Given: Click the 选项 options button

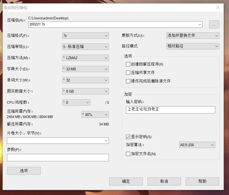Looking at the screenshot, I should (x=24, y=171).
